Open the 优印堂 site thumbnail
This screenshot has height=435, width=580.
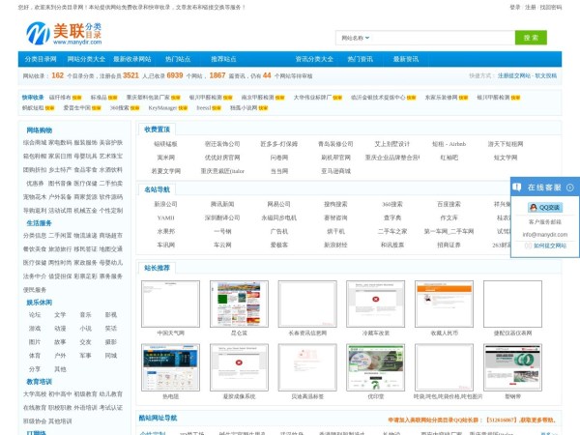(x=375, y=367)
